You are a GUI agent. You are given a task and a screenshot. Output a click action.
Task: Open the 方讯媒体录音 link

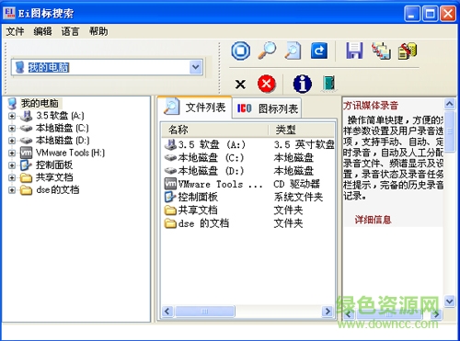[x=371, y=106]
